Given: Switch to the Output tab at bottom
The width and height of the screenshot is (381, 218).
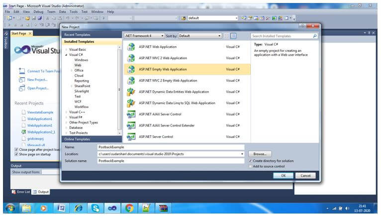Looking at the screenshot, I should (x=41, y=192).
